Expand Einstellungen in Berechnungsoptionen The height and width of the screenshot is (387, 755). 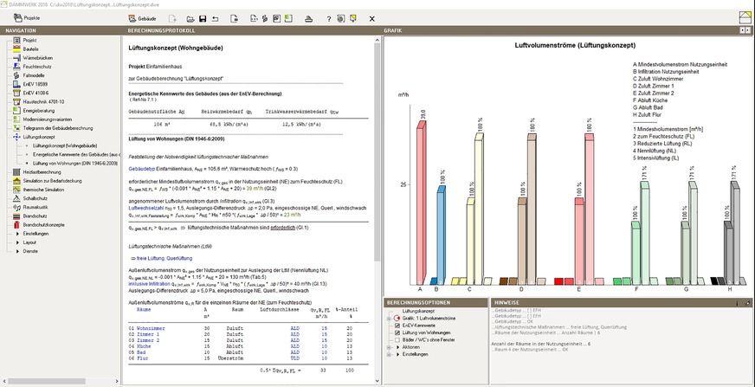390,354
